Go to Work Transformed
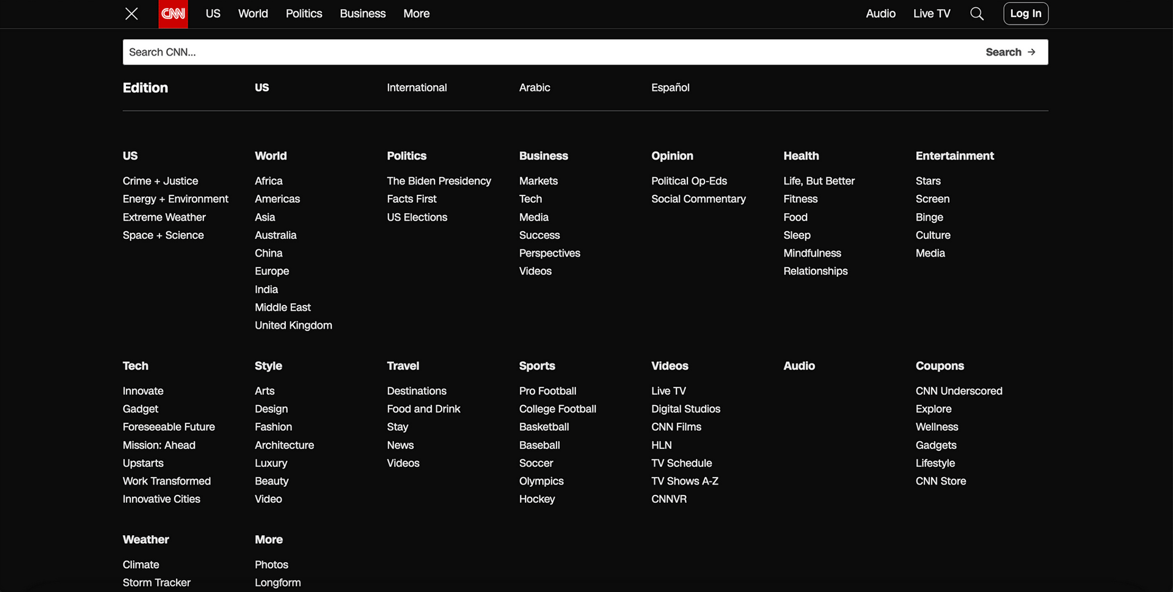The height and width of the screenshot is (592, 1173). (x=166, y=481)
